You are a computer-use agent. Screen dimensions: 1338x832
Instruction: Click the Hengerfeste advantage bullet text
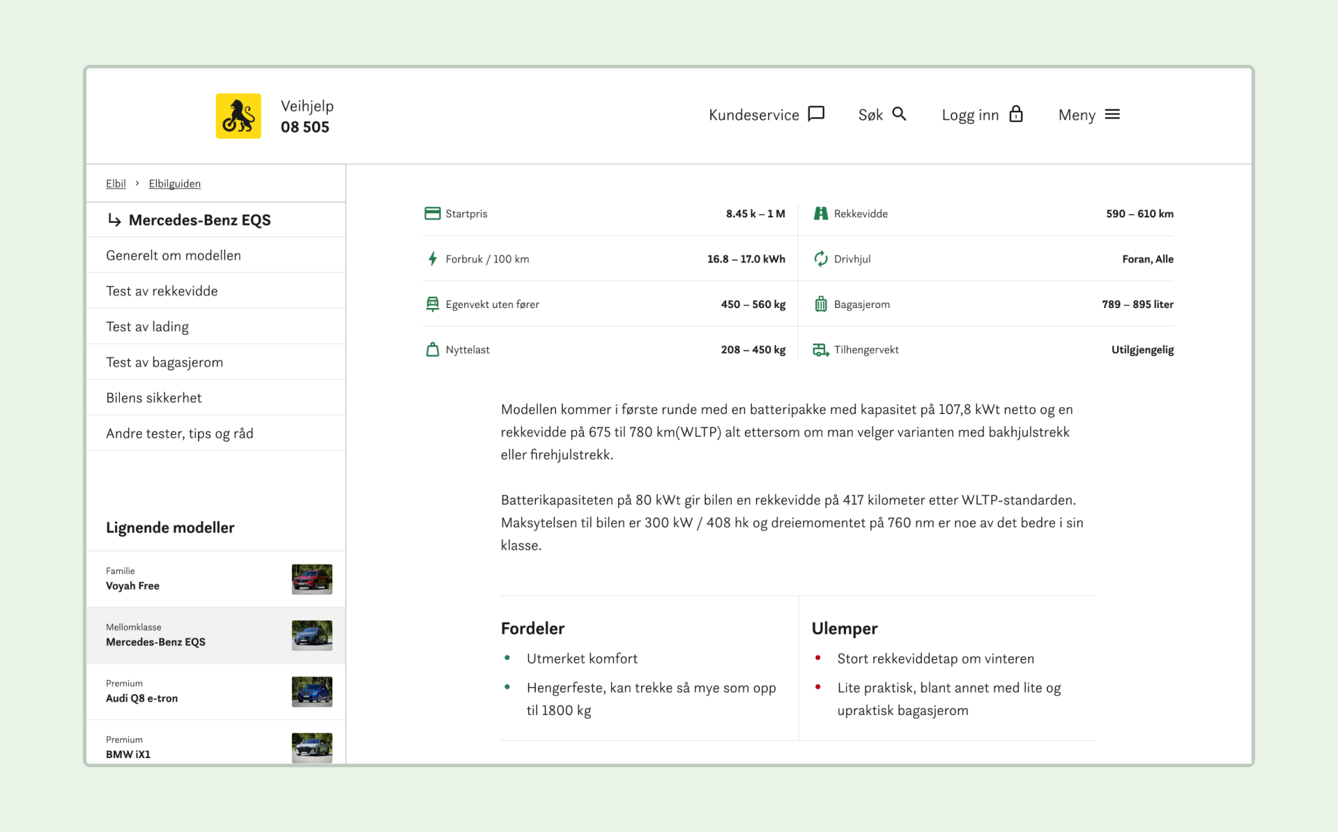click(651, 699)
